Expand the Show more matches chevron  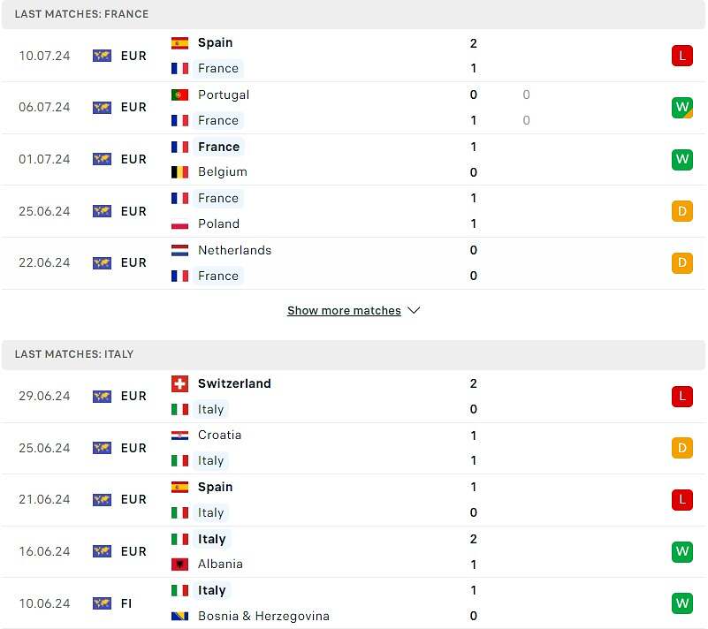(x=414, y=310)
